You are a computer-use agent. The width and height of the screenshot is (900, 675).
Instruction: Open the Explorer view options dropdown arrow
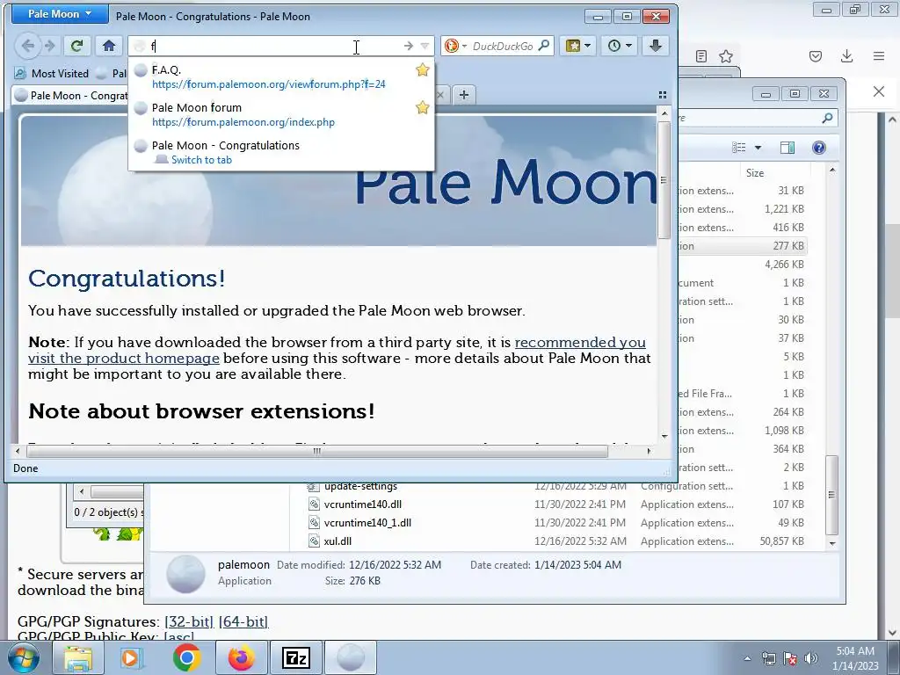coord(758,148)
